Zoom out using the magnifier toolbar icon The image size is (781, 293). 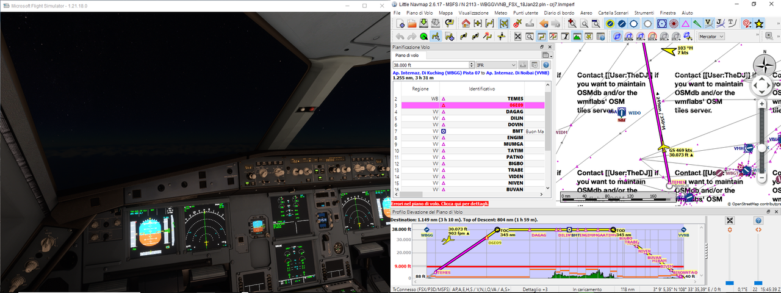click(585, 23)
